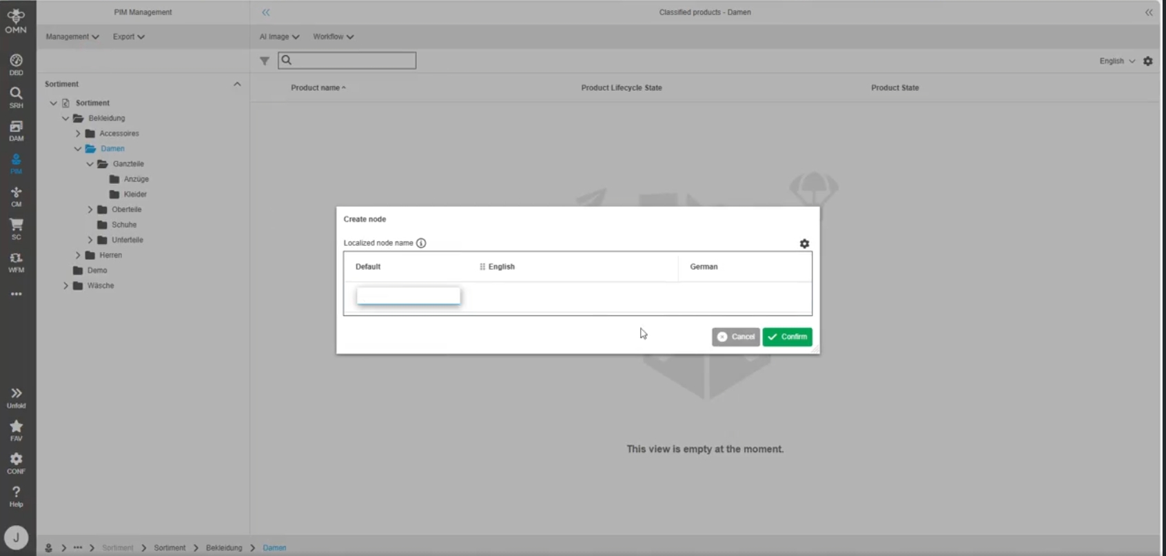This screenshot has width=1166, height=556.
Task: Open the PIM module
Action: point(16,163)
